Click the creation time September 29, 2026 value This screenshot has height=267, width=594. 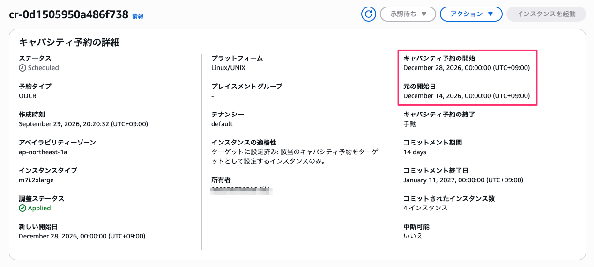coord(83,124)
